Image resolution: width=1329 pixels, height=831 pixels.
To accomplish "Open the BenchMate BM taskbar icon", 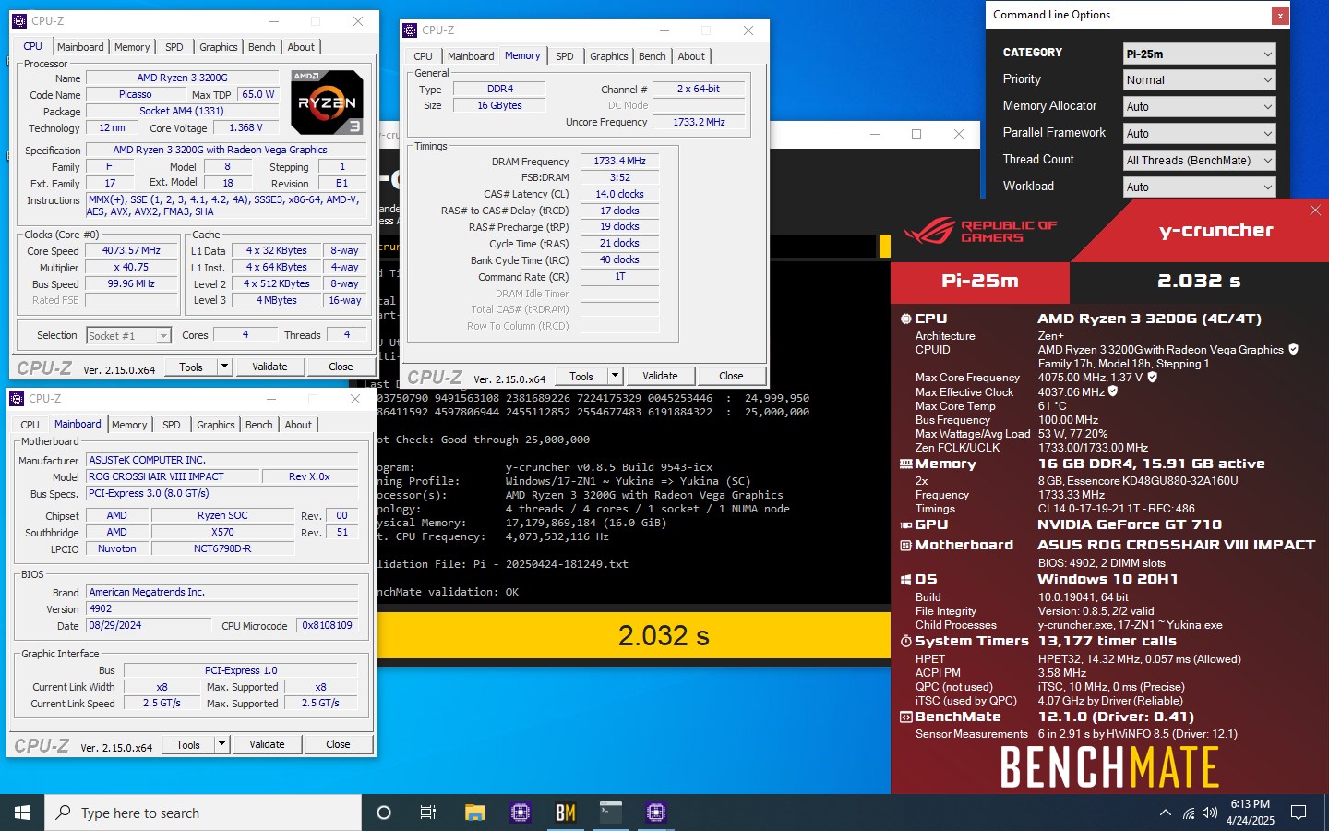I will (565, 813).
